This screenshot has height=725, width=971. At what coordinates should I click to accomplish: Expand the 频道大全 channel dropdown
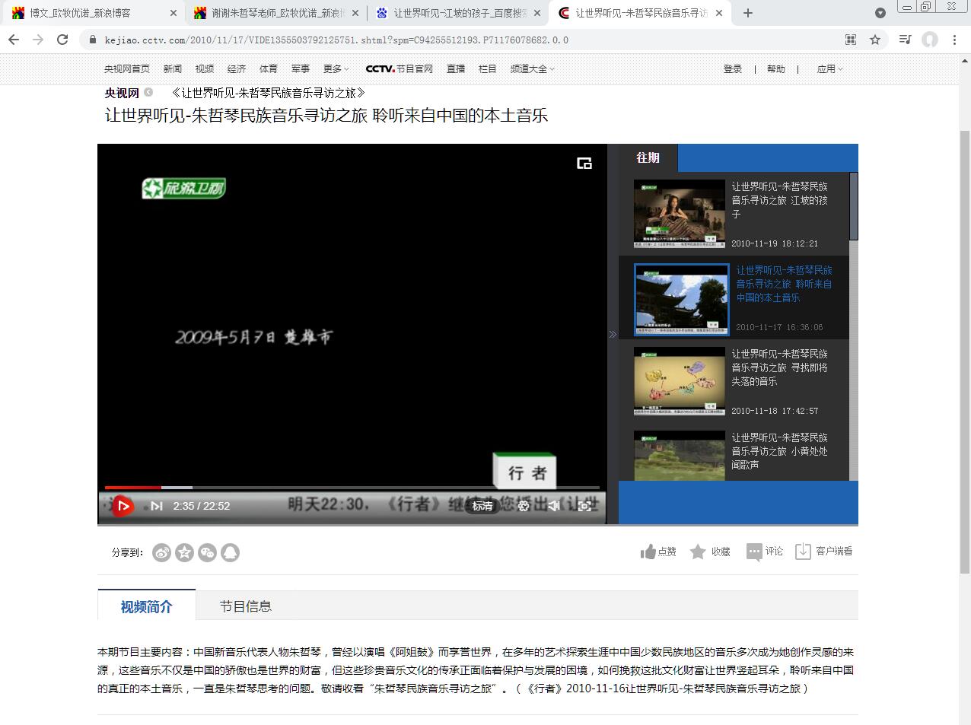pyautogui.click(x=532, y=69)
